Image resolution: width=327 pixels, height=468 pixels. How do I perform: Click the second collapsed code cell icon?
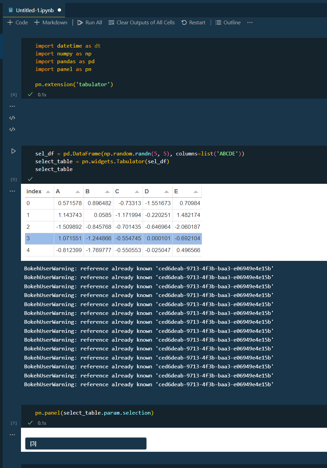click(x=12, y=129)
